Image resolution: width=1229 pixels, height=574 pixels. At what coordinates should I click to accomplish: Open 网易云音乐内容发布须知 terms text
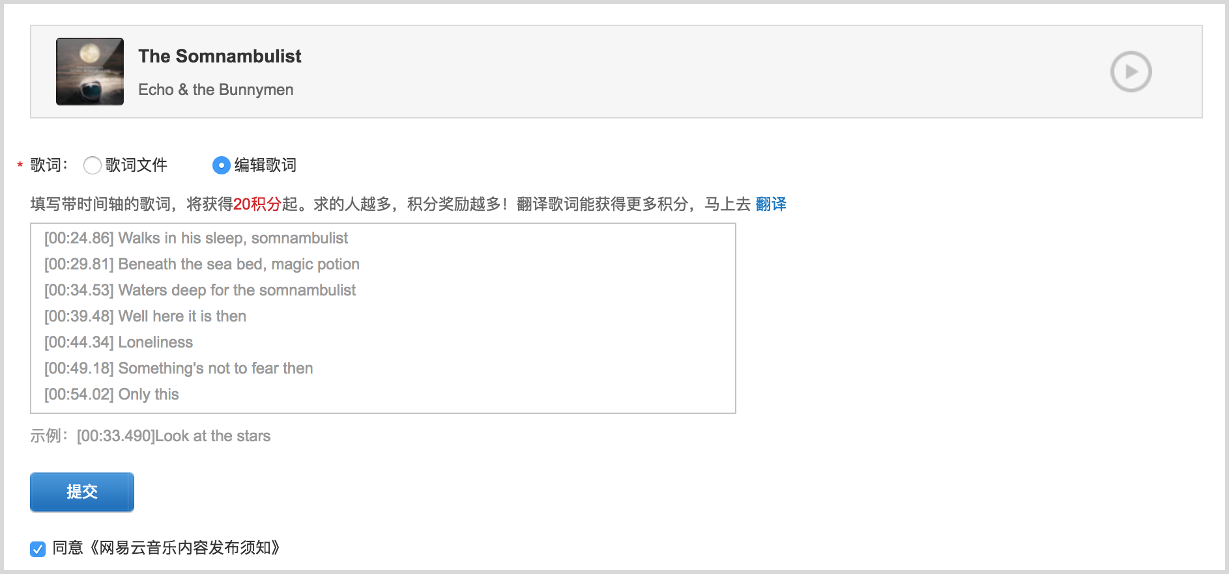(x=185, y=548)
